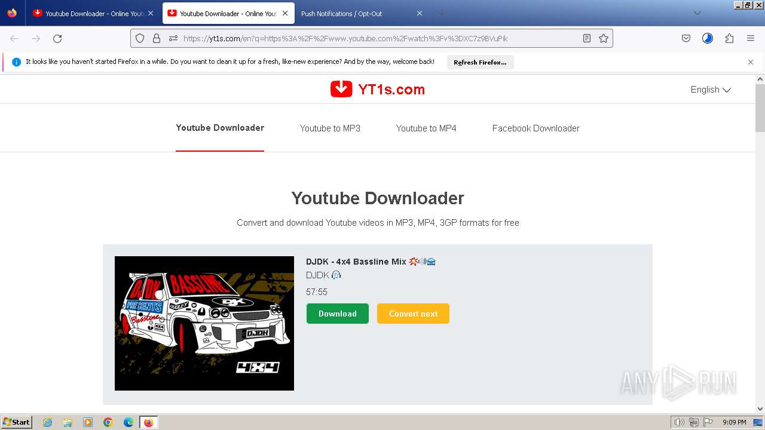This screenshot has height=430, width=765.
Task: Select Youtube Downloader navigation item
Action: coord(220,128)
